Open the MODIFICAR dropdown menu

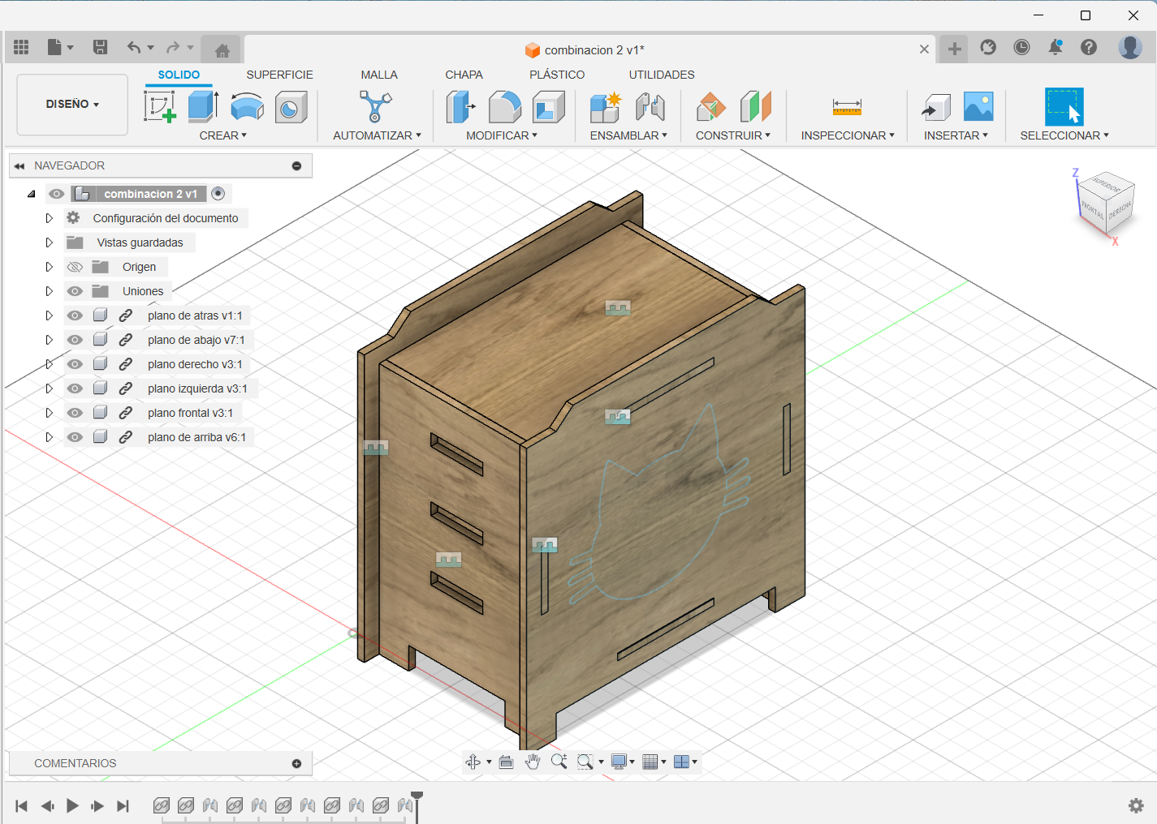click(x=502, y=135)
